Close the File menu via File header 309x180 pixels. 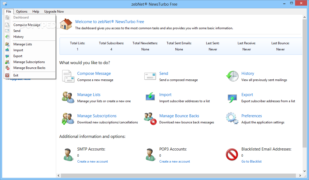point(9,12)
